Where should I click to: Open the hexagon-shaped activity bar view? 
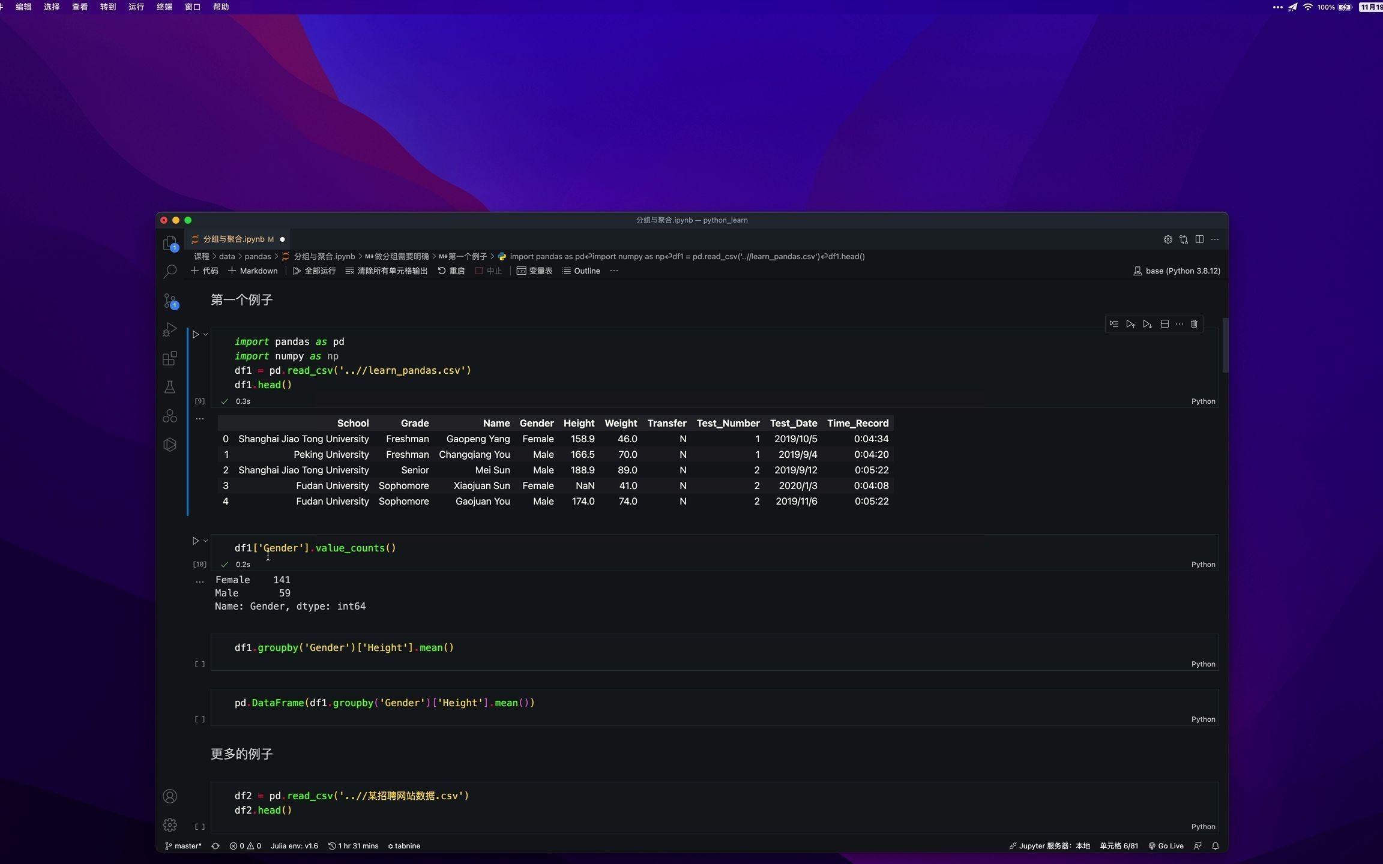click(x=170, y=445)
